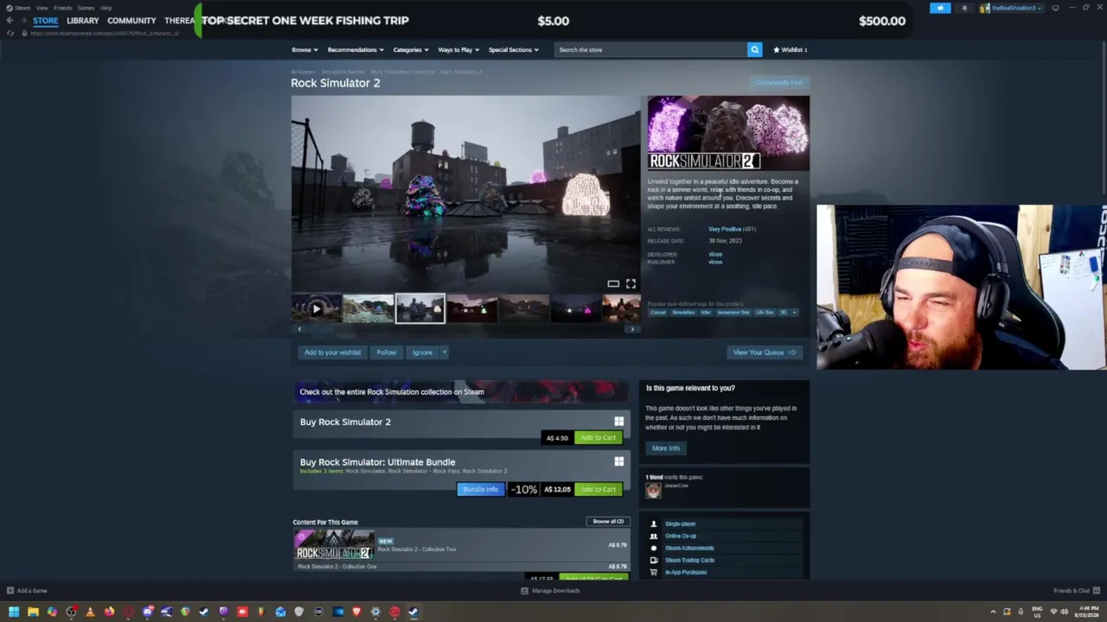
Task: Click the Online Co-op feature icon
Action: (653, 536)
